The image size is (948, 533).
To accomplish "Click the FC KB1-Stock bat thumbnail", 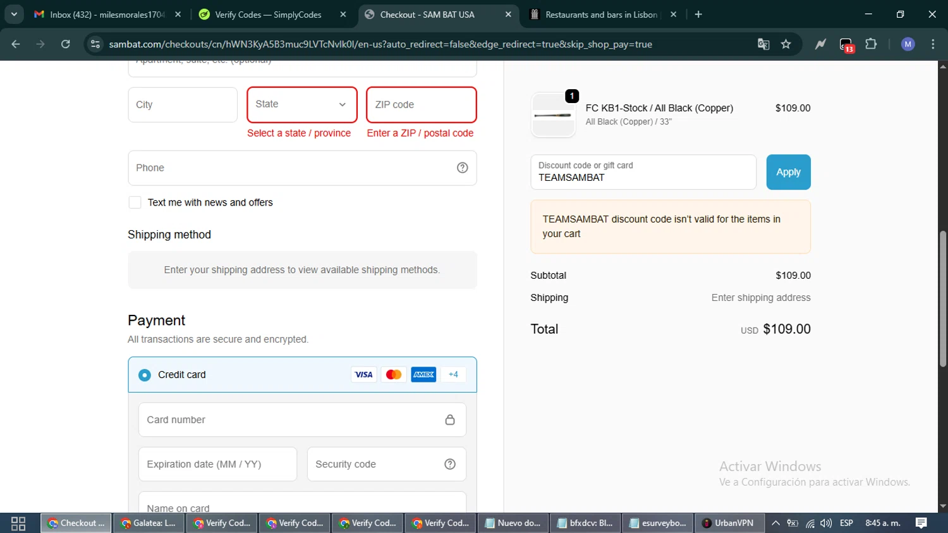I will click(x=553, y=115).
